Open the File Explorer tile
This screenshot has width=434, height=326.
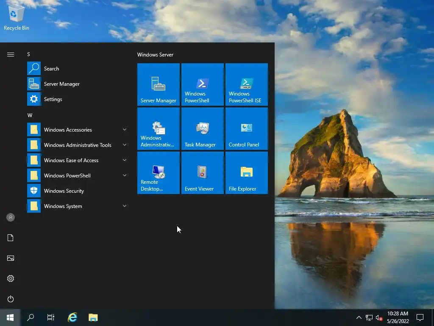coord(246,172)
